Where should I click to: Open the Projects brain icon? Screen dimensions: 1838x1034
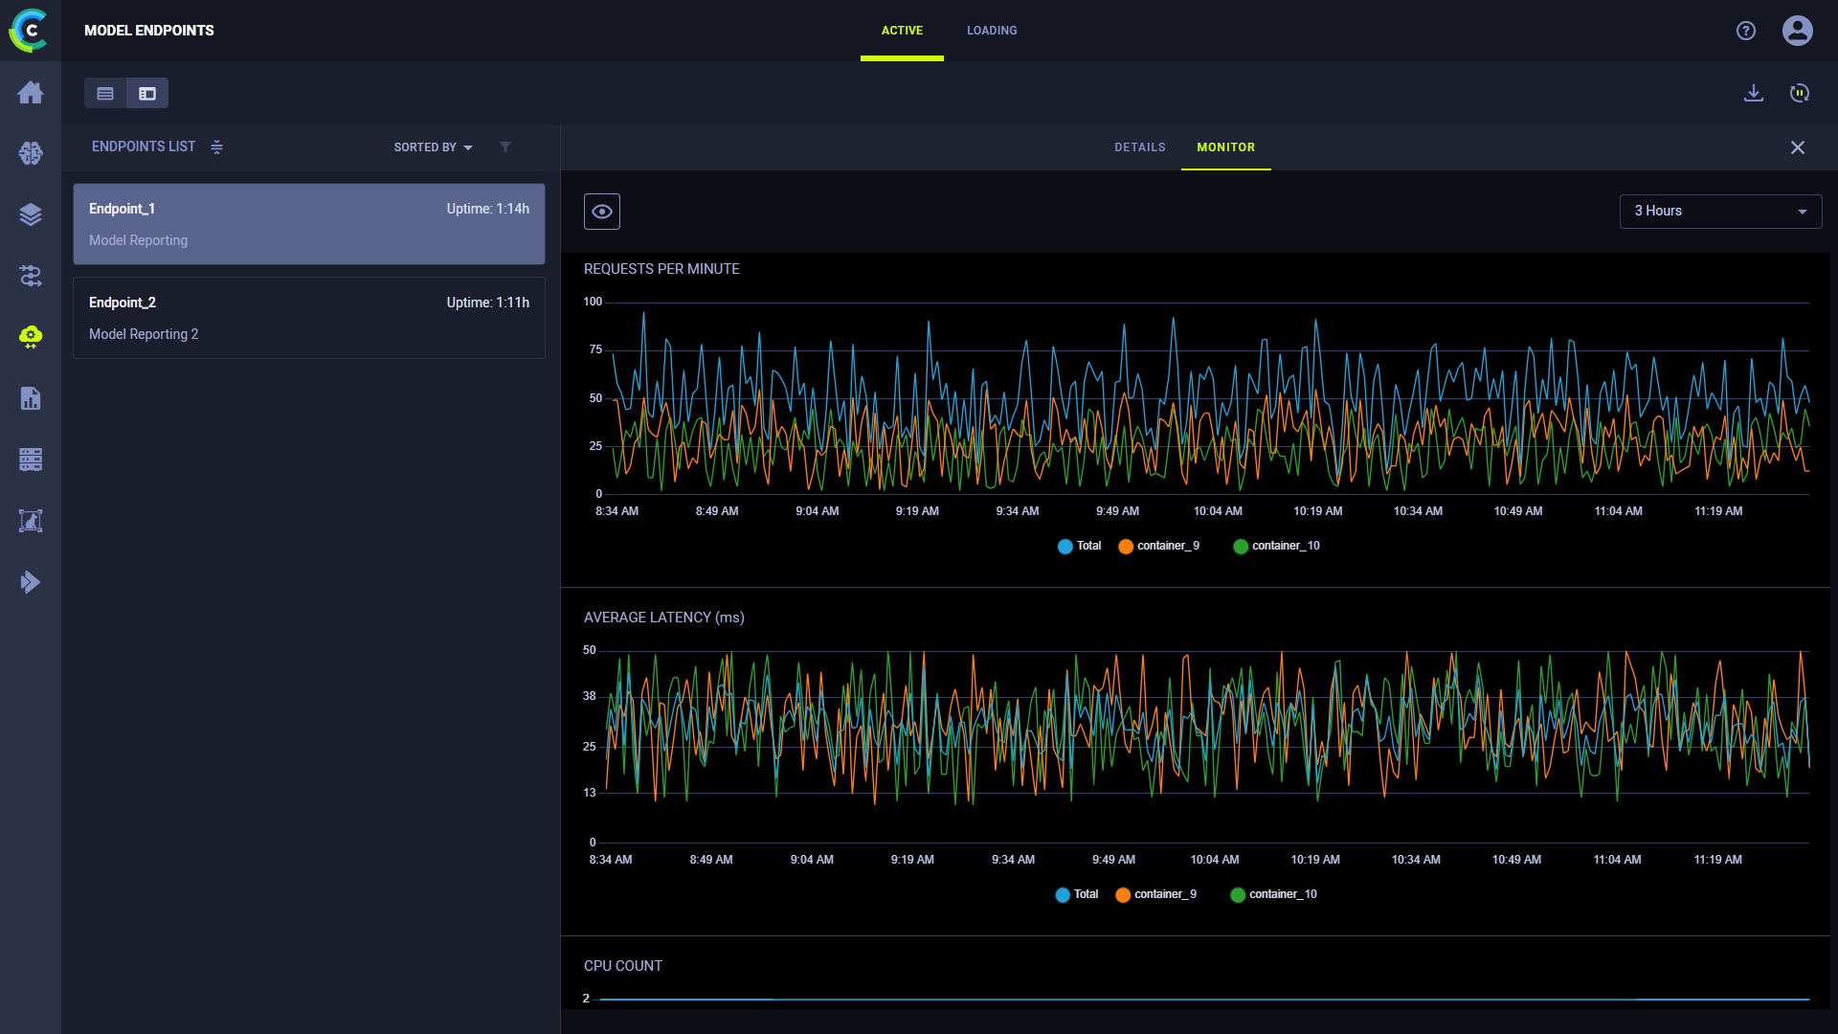[31, 153]
